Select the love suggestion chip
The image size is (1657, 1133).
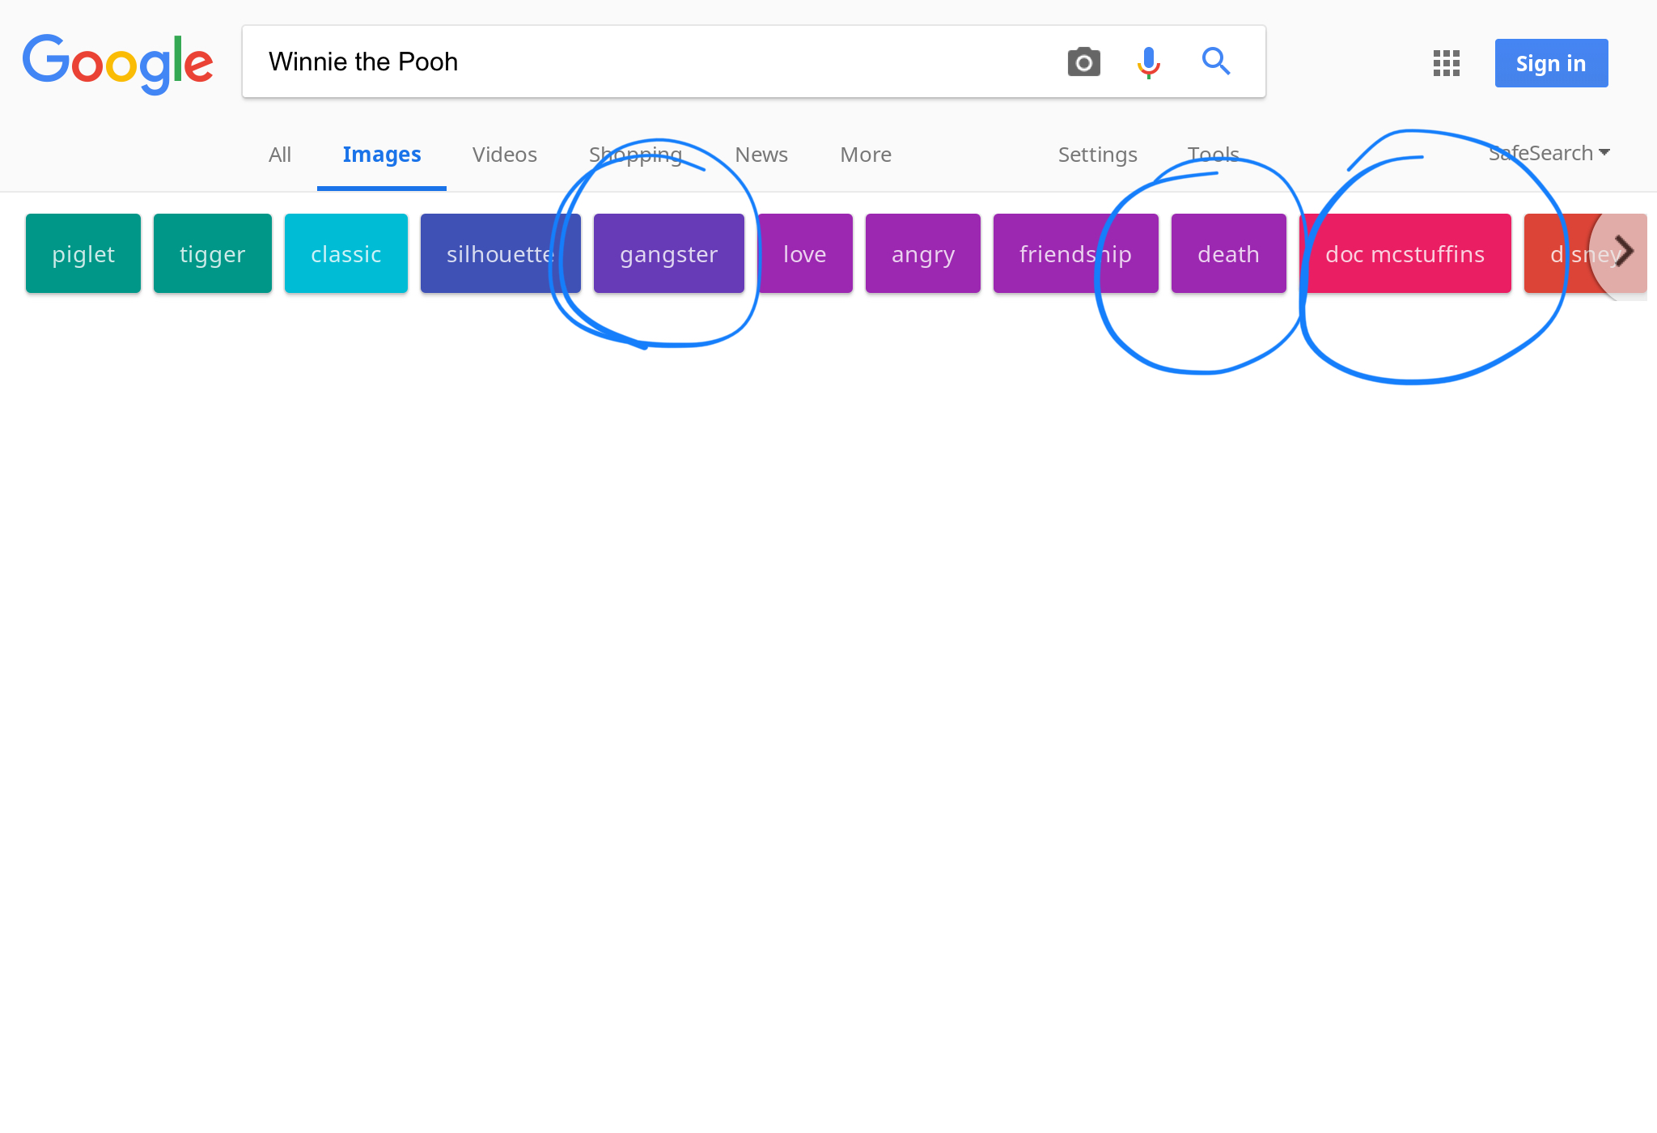(805, 253)
